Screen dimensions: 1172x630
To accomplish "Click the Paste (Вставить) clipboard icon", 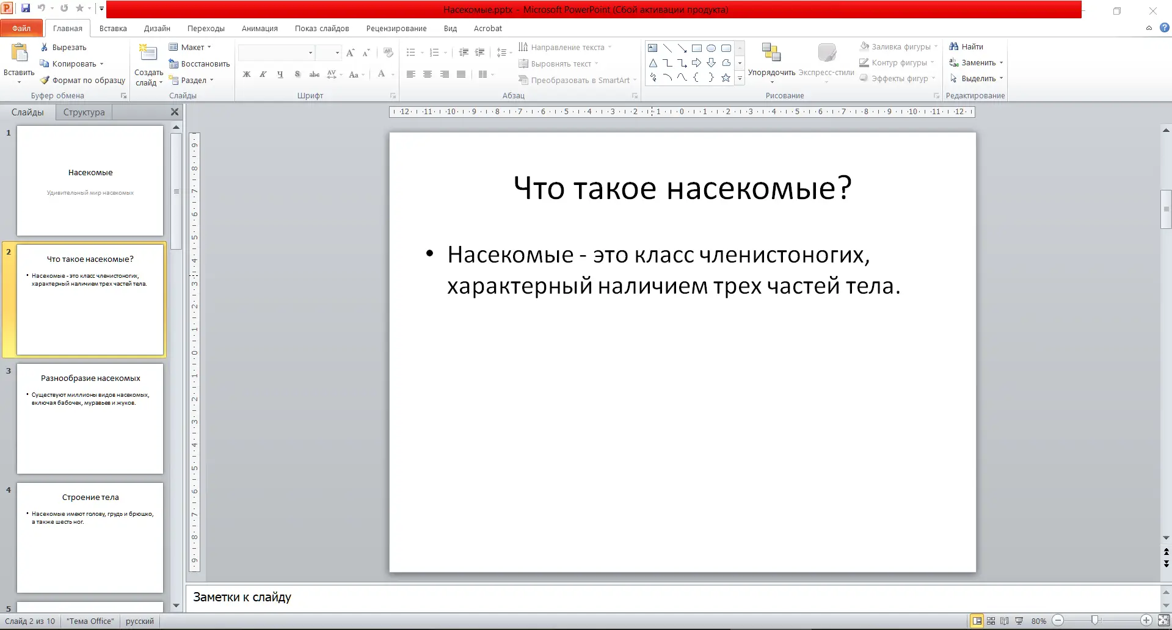I will [19, 54].
